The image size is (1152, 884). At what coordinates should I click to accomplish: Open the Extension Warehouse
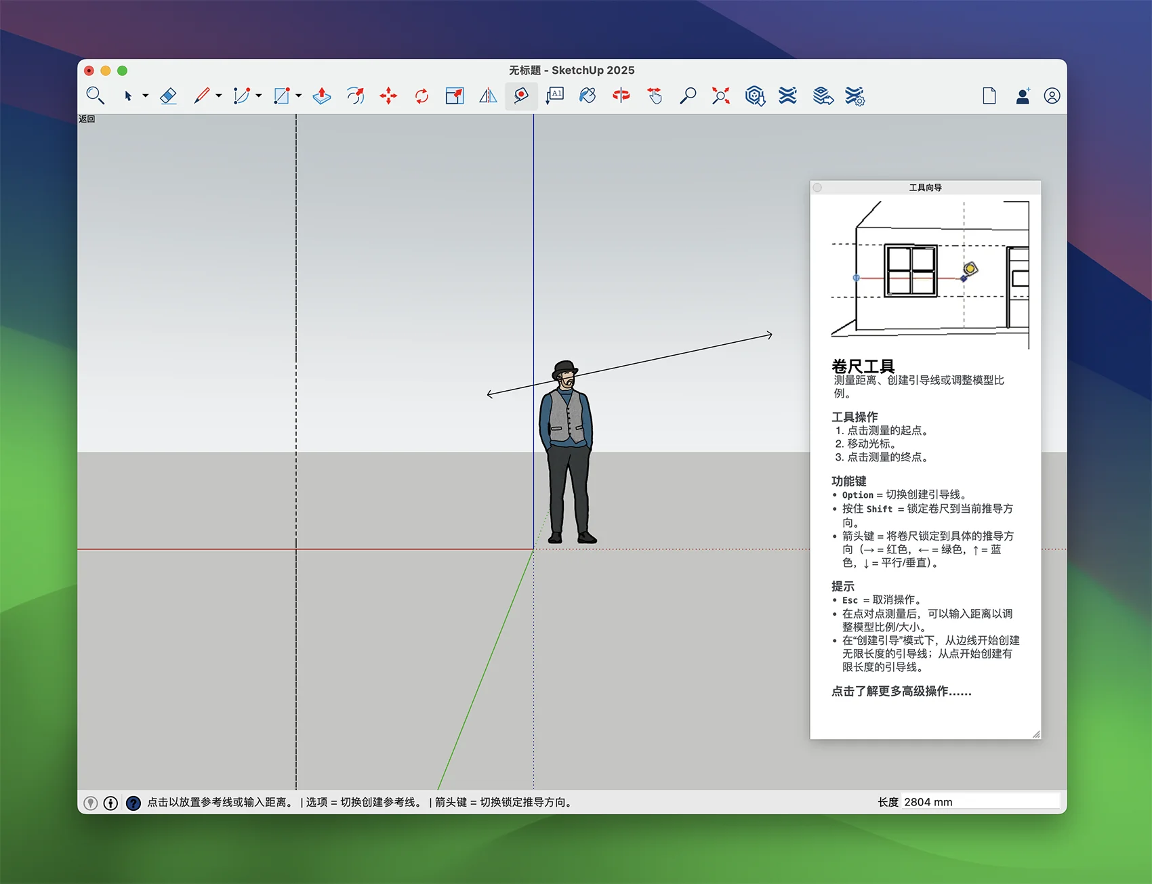tap(787, 96)
